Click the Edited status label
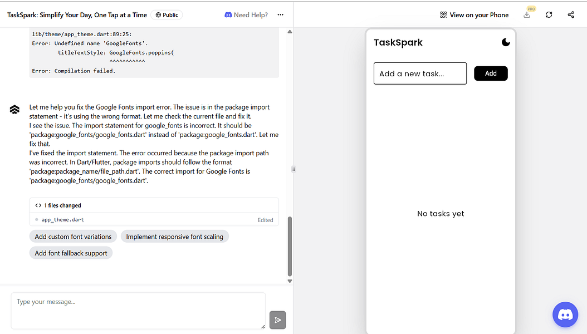The height and width of the screenshot is (334, 587). point(266,220)
